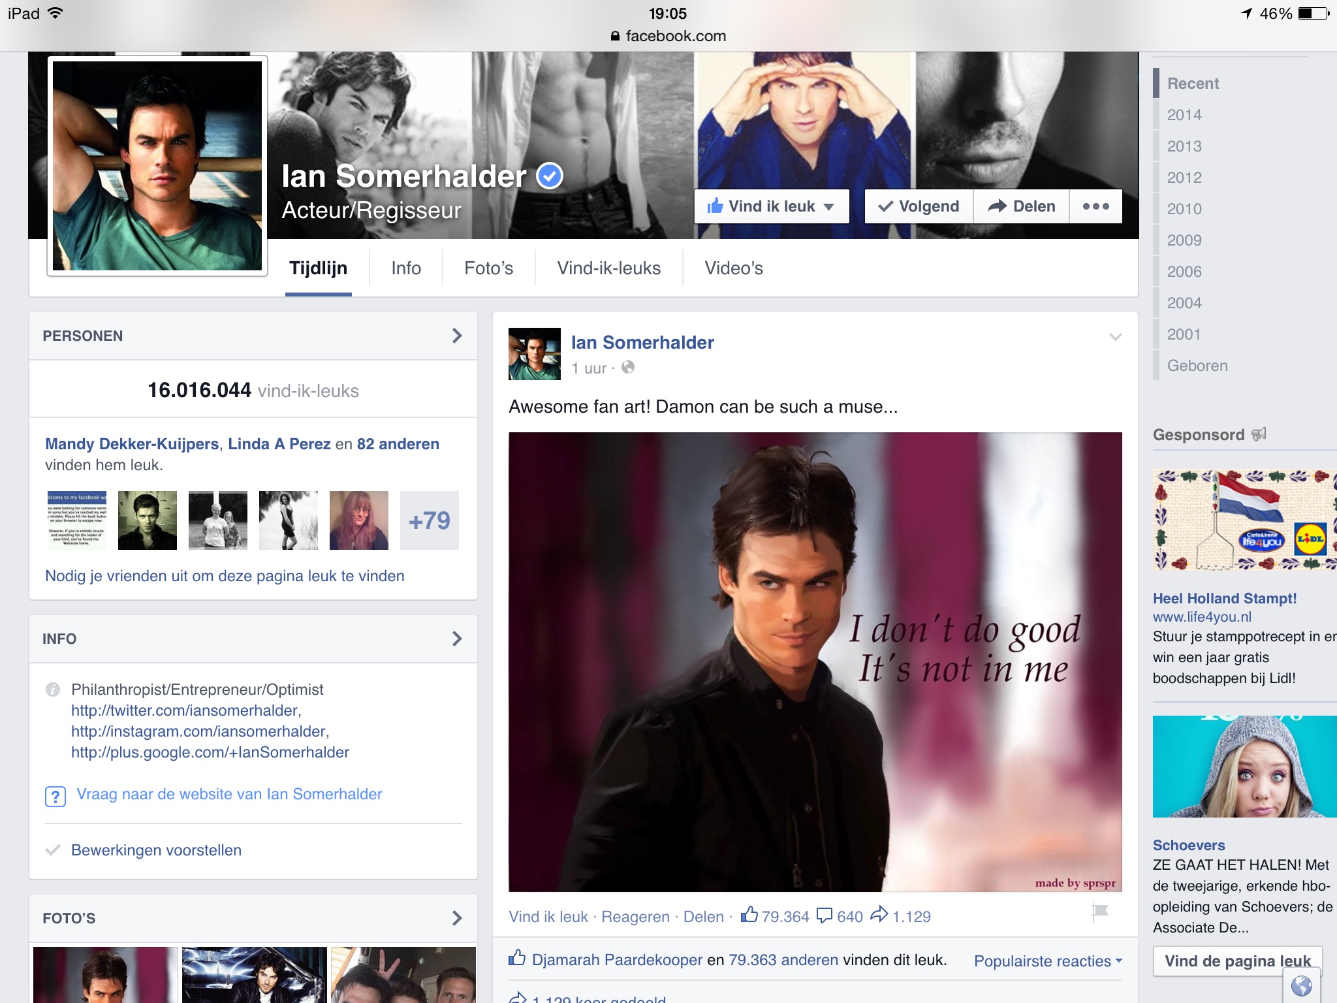Open the Vind-ik-leuks tab
The image size is (1337, 1003).
609,268
